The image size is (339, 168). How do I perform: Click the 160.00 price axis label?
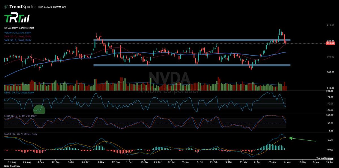pyautogui.click(x=331, y=72)
